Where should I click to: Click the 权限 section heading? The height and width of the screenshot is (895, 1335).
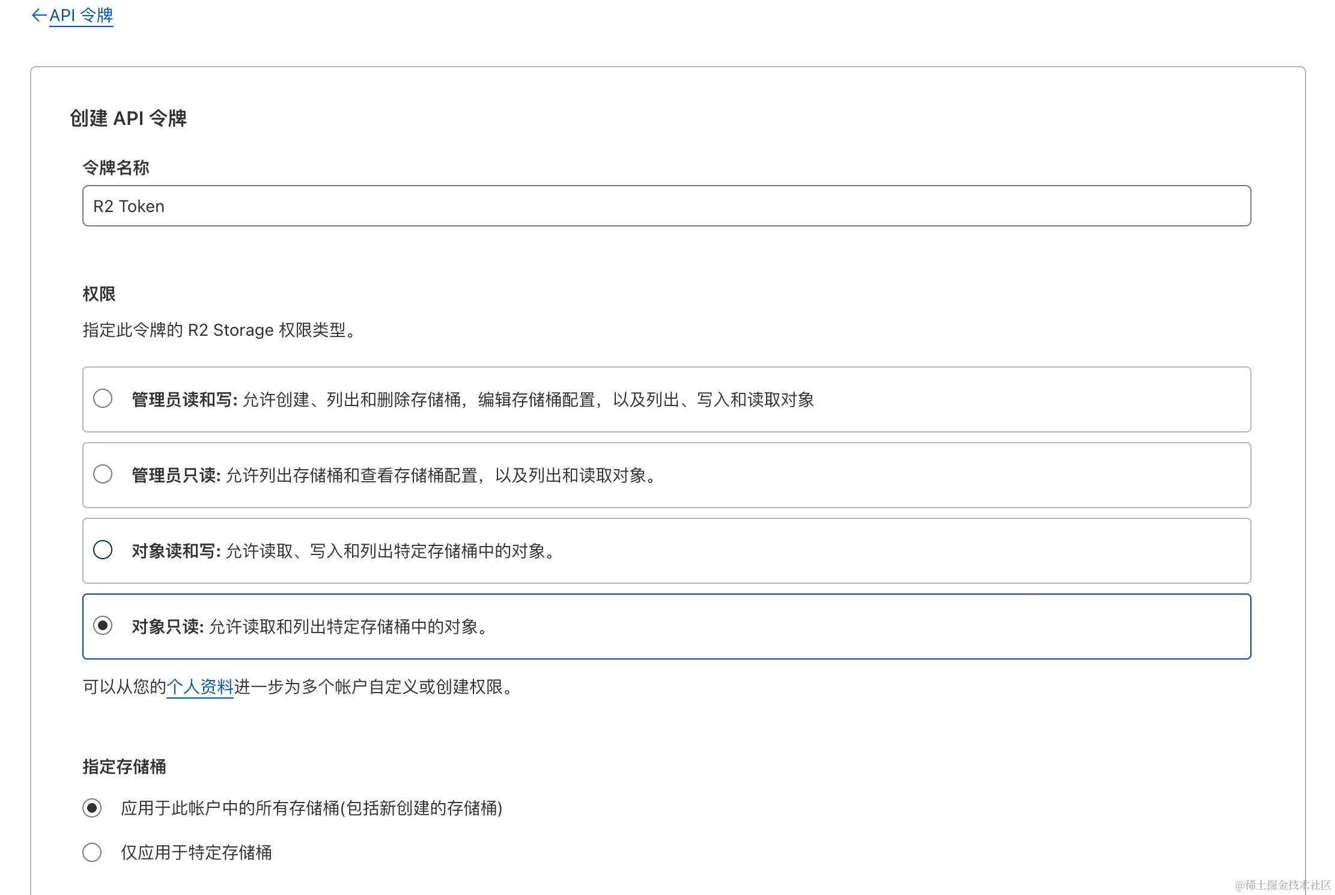click(99, 294)
